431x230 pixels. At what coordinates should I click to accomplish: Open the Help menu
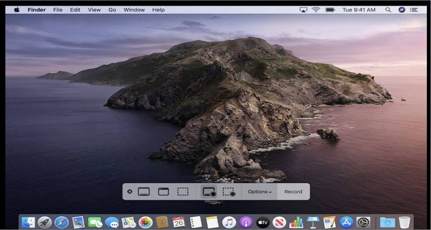click(159, 10)
